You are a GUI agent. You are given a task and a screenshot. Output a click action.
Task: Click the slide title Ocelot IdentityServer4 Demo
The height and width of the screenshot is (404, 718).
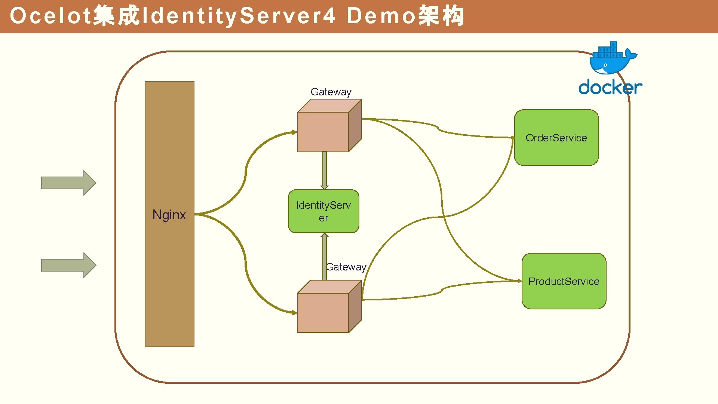click(236, 16)
